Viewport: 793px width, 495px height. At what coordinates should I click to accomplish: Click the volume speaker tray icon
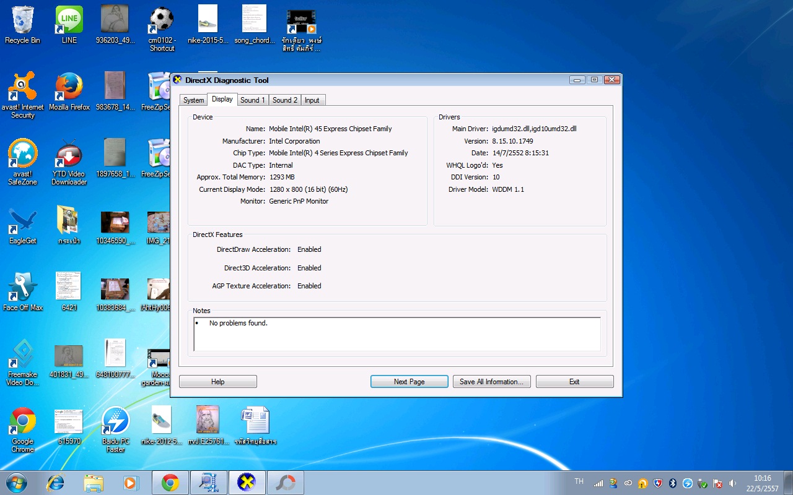733,483
